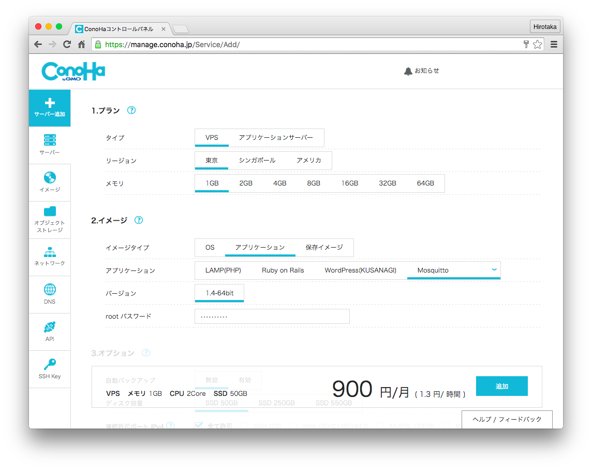Expand the Mosquitto application dropdown arrow

click(494, 269)
